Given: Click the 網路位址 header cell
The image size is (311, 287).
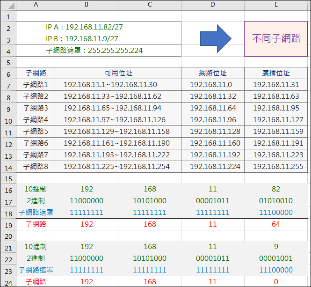Looking at the screenshot, I should point(213,73).
